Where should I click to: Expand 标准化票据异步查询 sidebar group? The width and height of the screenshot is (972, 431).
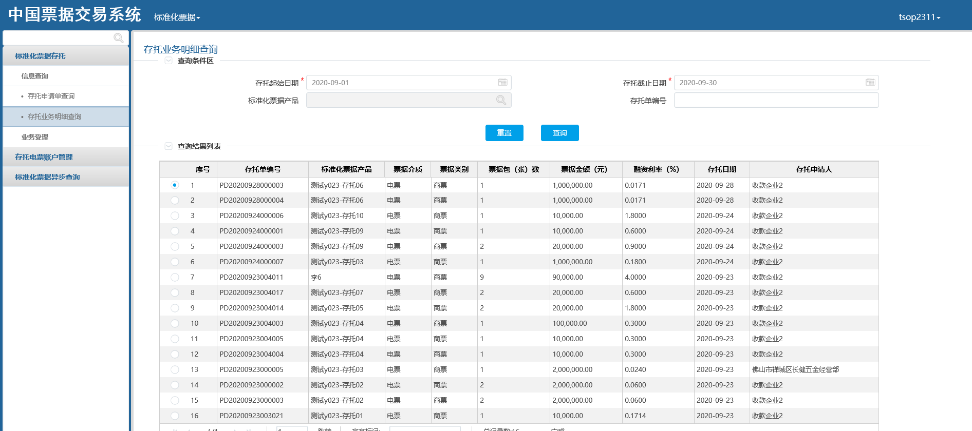click(x=66, y=177)
